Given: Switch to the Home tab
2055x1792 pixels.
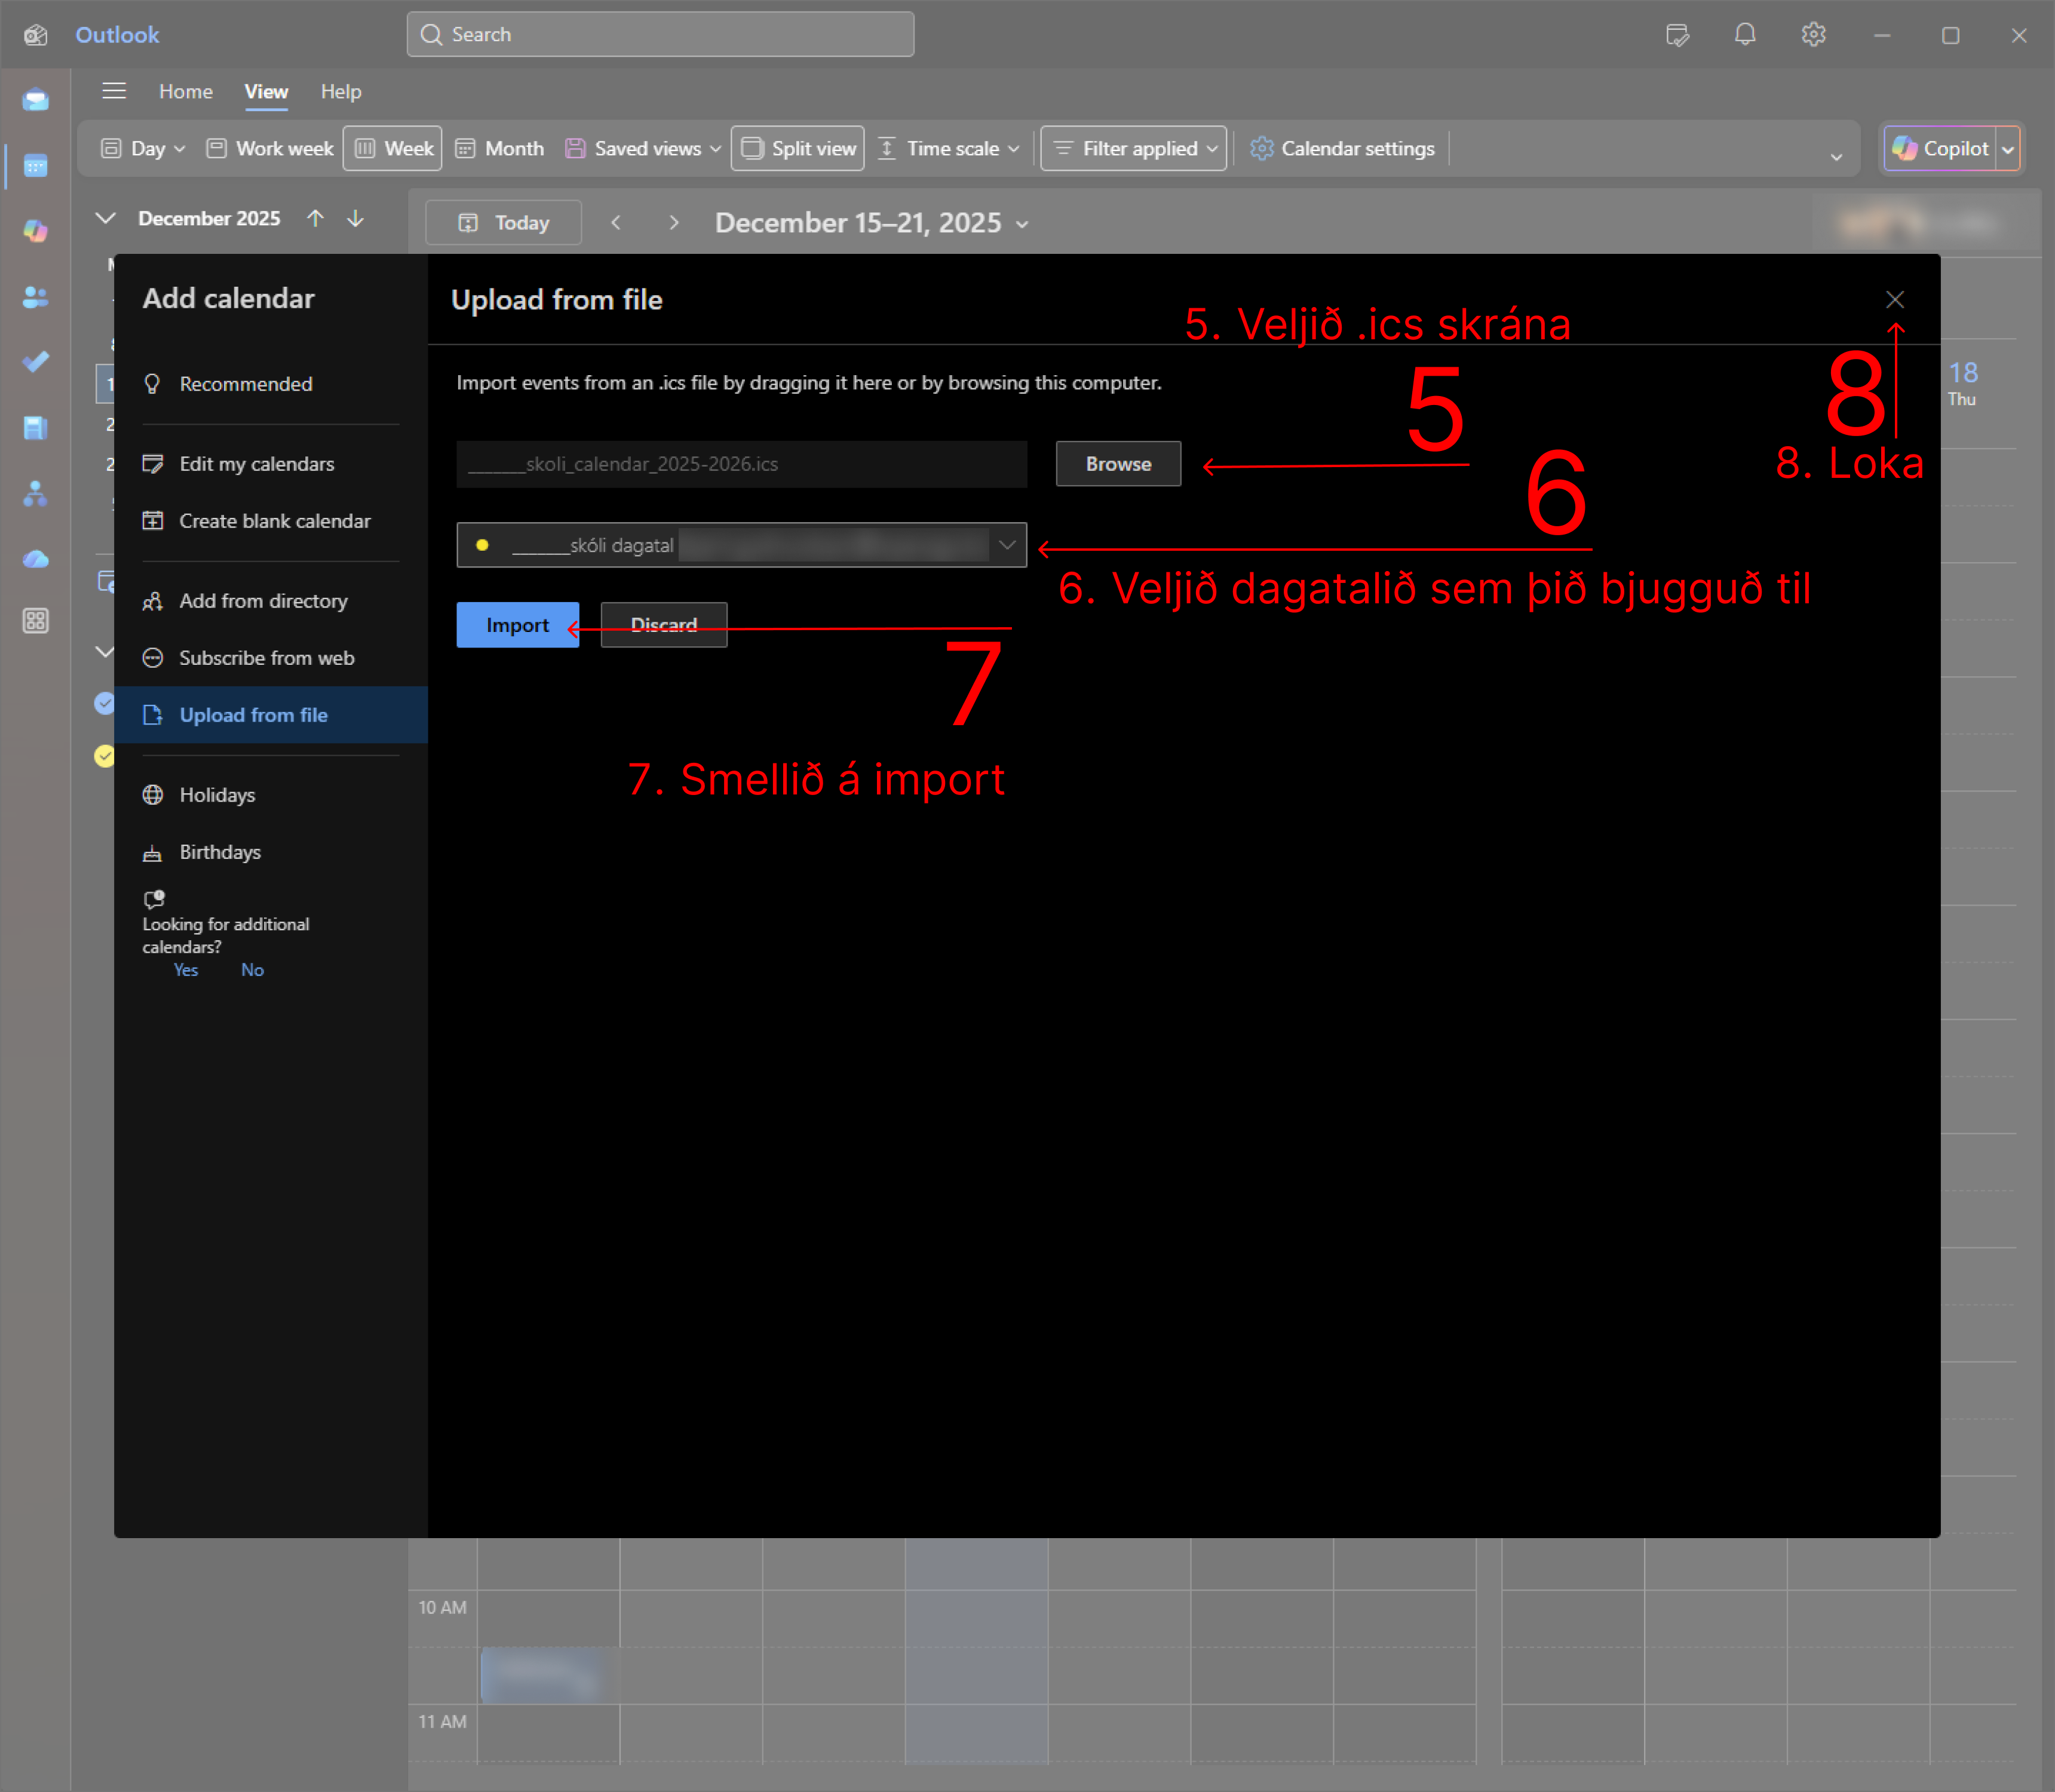Looking at the screenshot, I should pos(186,91).
